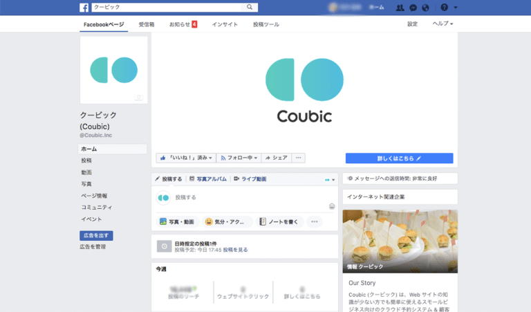Click the @Coubic.Inc username
The image size is (531, 312).
[96, 135]
